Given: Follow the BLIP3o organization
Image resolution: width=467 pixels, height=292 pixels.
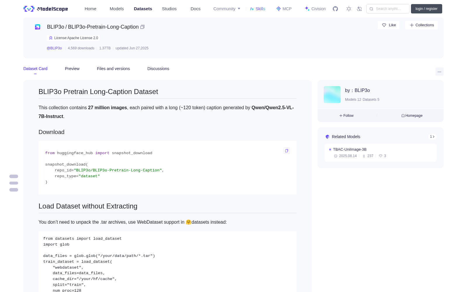Looking at the screenshot, I should point(346,116).
